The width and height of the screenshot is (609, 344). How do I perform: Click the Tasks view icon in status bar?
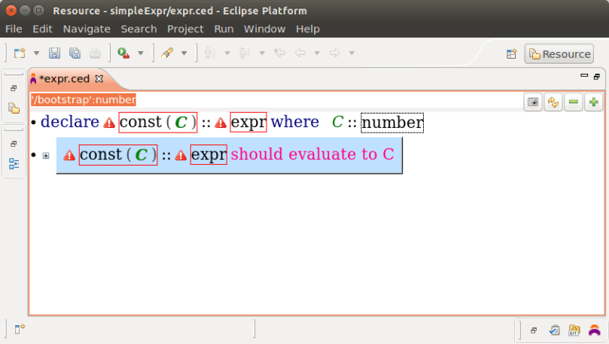[554, 330]
